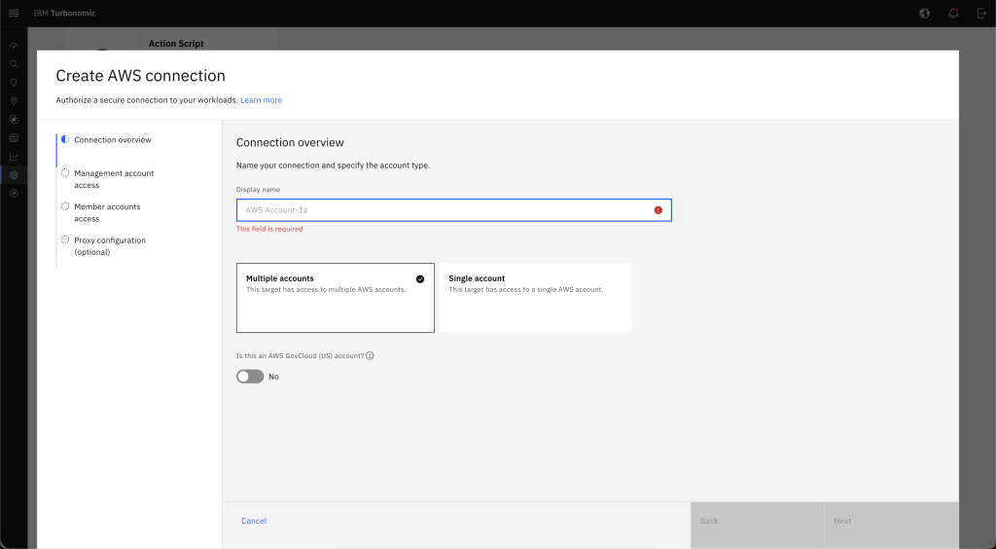Image resolution: width=996 pixels, height=549 pixels.
Task: Click the GovCloud info icon
Action: pos(370,356)
